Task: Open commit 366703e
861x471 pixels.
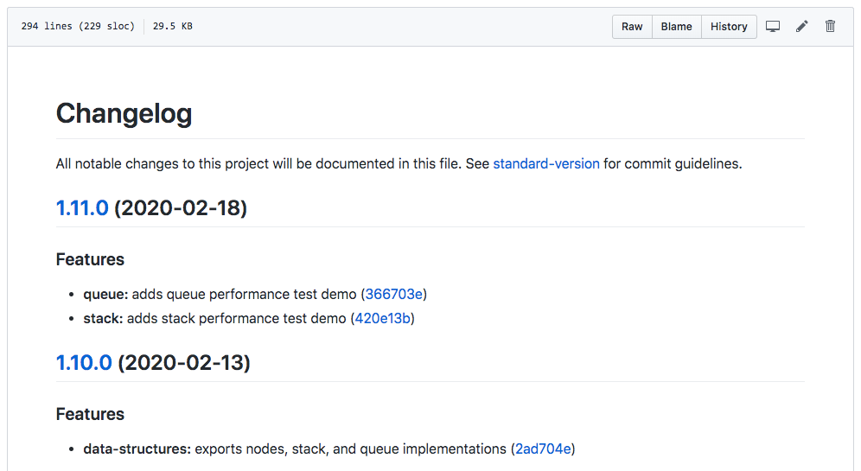Action: [394, 294]
